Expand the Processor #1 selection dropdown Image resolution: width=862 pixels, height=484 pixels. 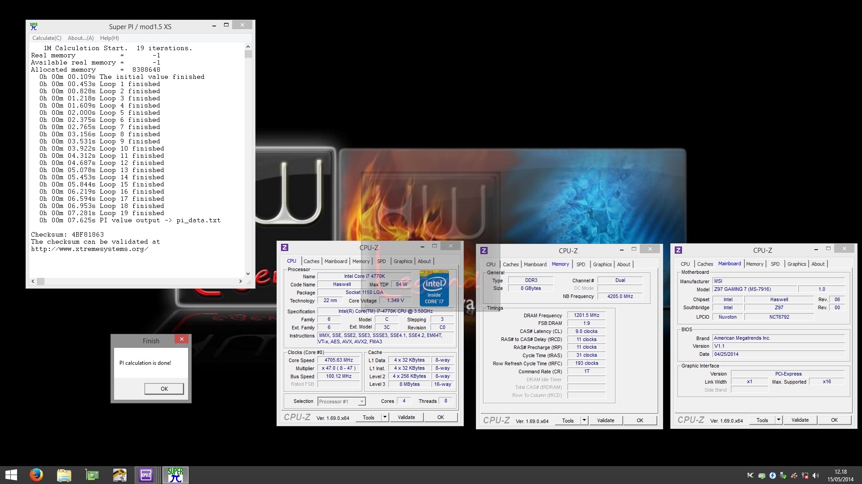coord(362,402)
